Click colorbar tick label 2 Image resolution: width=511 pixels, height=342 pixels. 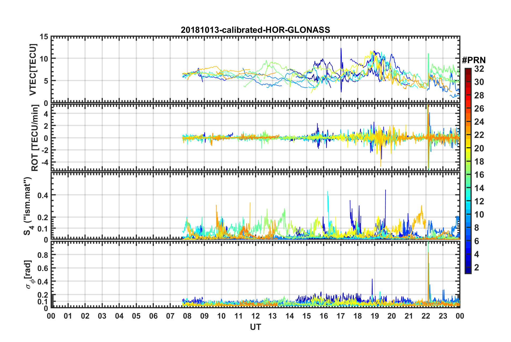point(477,268)
